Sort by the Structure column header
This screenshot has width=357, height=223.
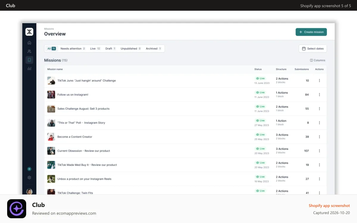tap(281, 69)
